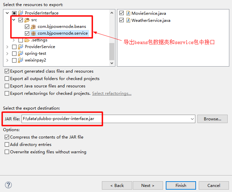Click the help question mark icon
This screenshot has height=192, width=232.
click(x=8, y=185)
